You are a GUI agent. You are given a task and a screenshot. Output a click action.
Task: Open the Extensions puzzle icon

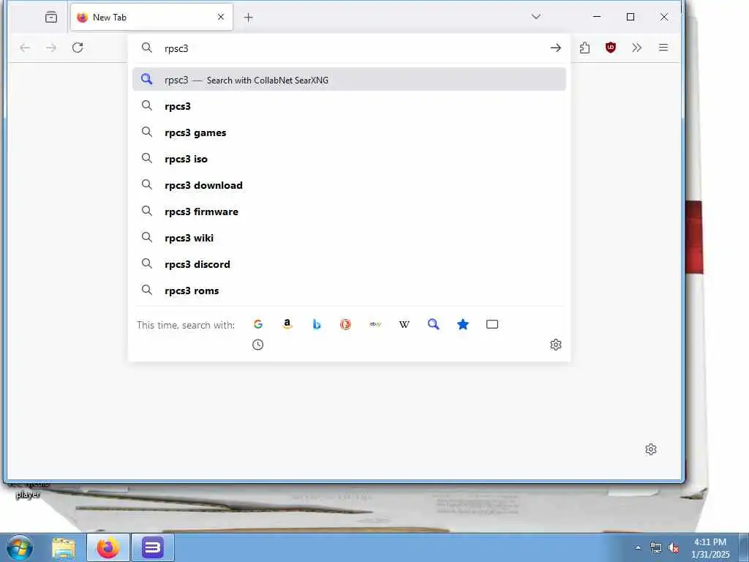584,48
